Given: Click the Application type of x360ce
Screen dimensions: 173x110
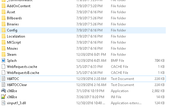Looking at the screenshot, I should (120, 91).
